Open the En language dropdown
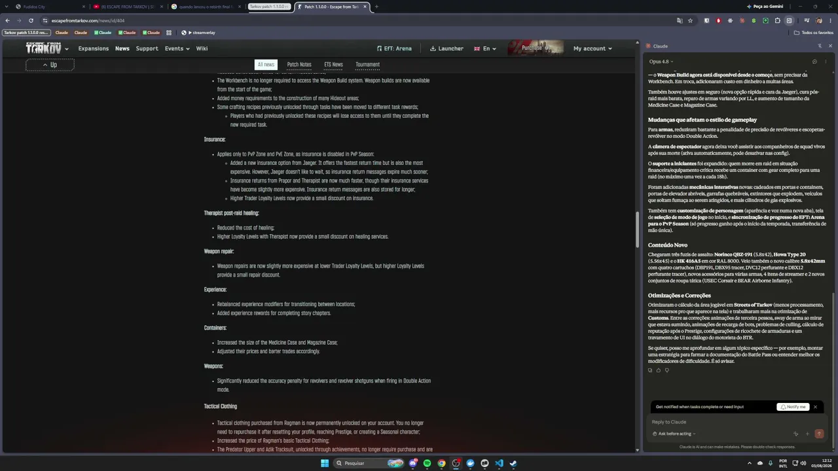Image resolution: width=838 pixels, height=471 pixels. [485, 48]
